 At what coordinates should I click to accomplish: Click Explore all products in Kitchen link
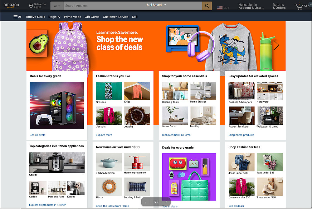[x=48, y=205]
